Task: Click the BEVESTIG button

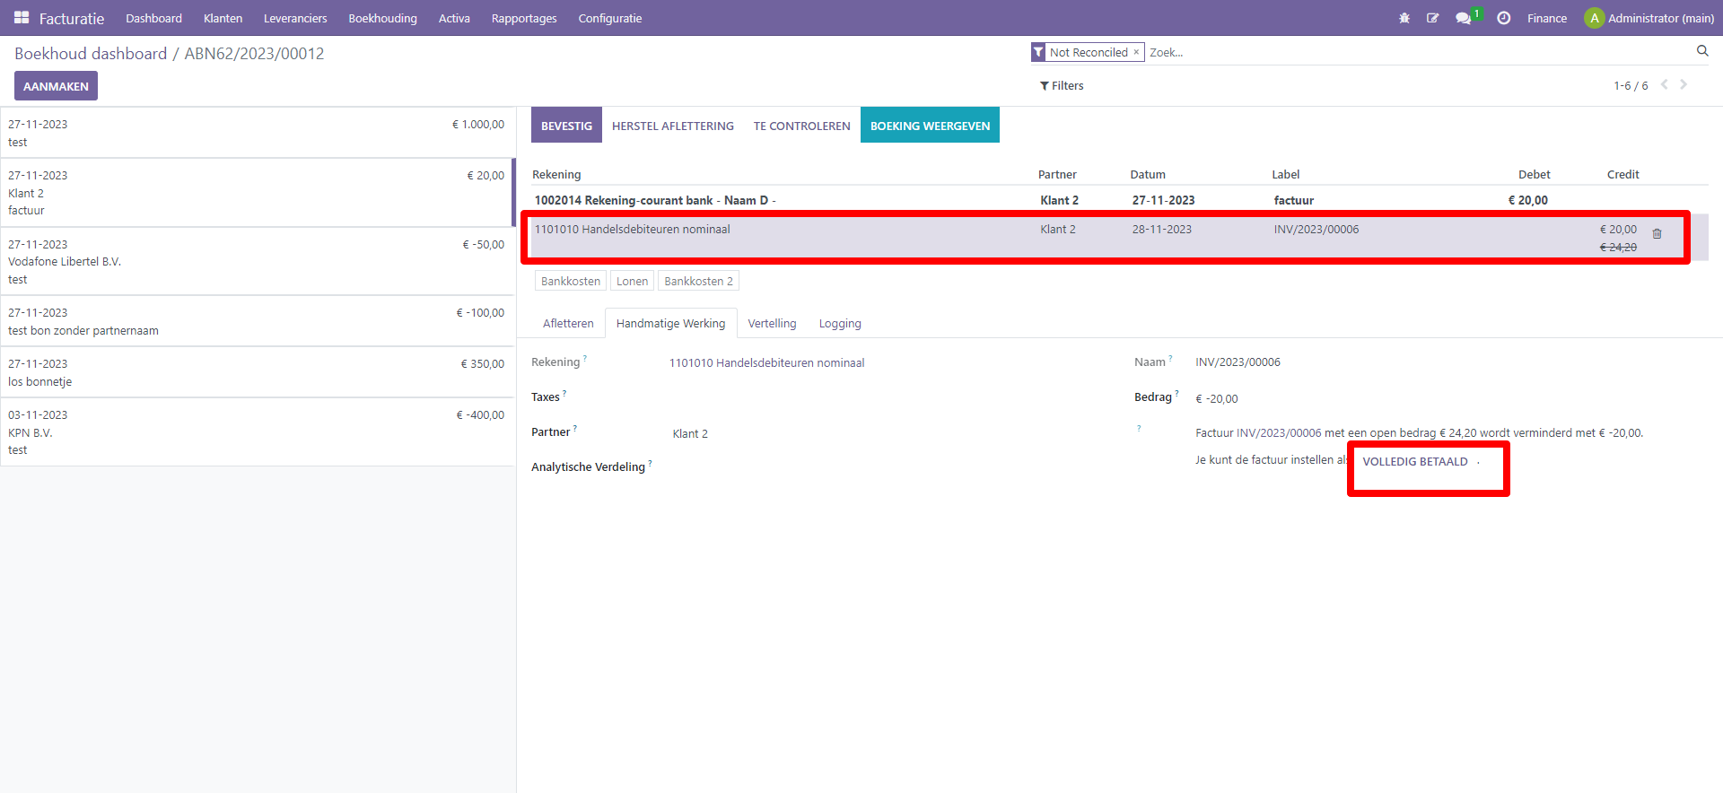Action: pos(566,126)
